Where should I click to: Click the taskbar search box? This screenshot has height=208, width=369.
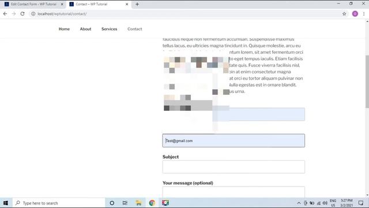click(x=59, y=203)
